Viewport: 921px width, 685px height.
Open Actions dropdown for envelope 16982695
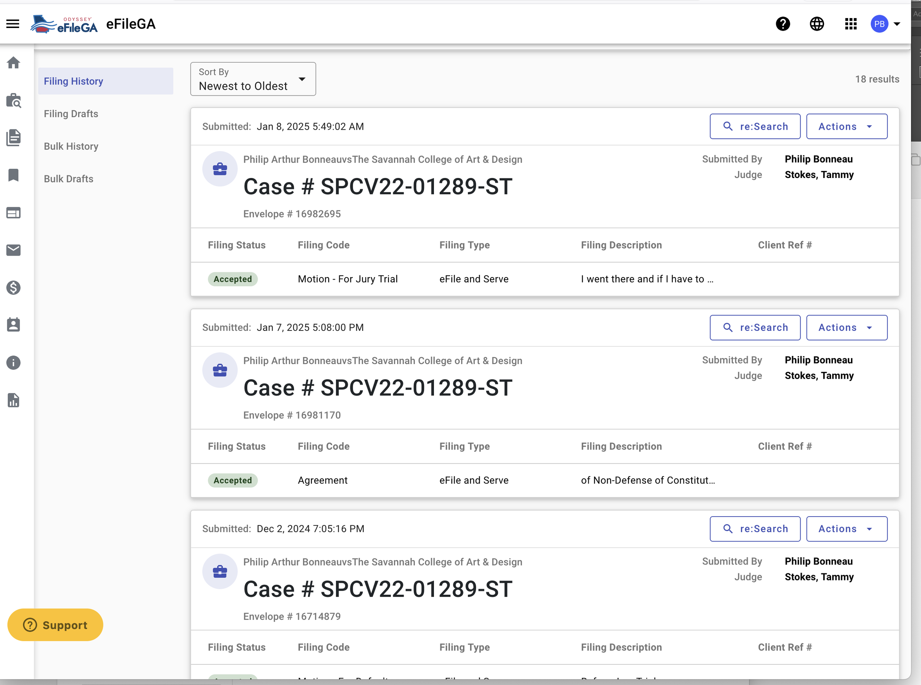[x=846, y=126]
